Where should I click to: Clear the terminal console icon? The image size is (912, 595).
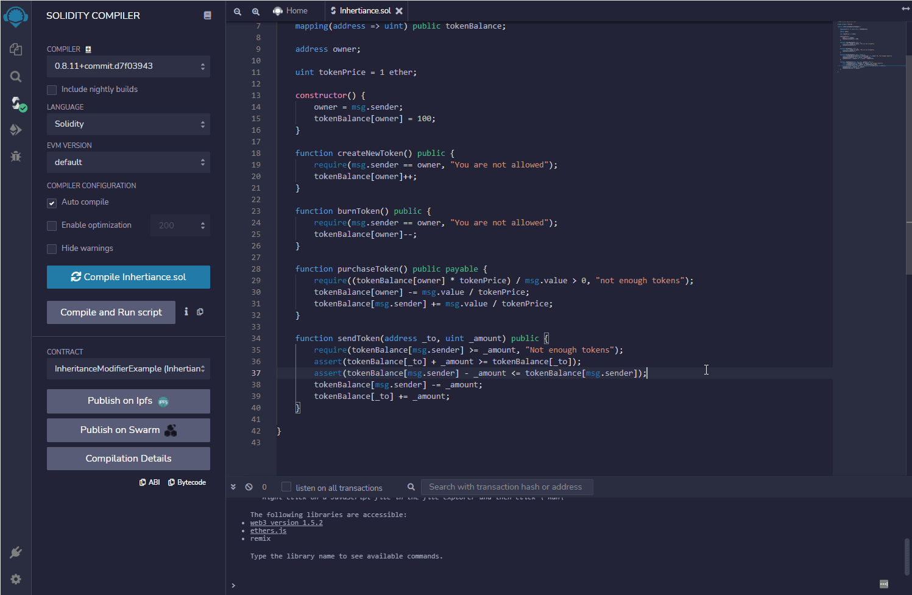click(x=249, y=487)
